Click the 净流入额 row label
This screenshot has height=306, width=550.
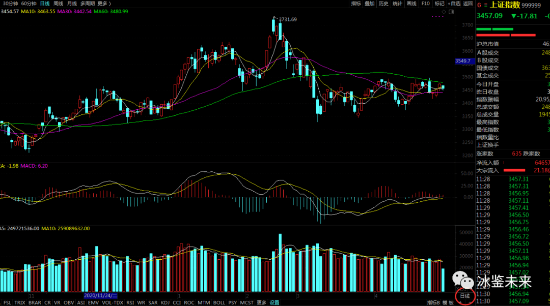(x=487, y=163)
